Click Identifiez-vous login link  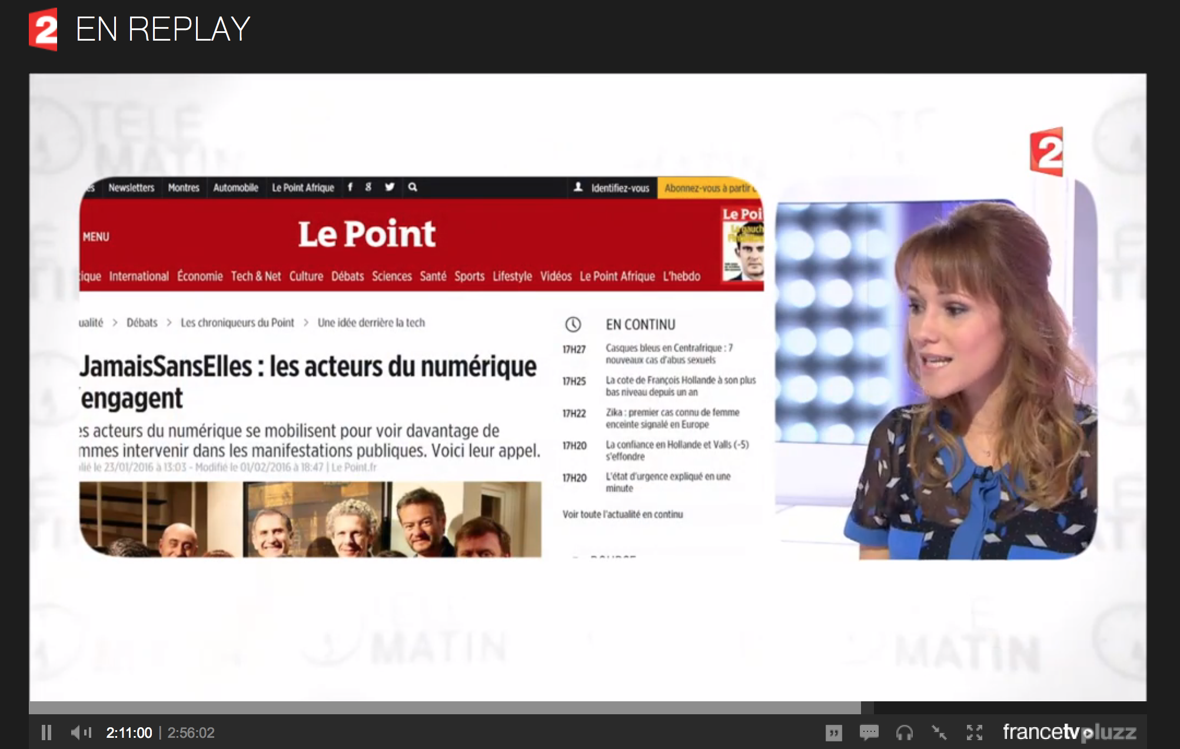pyautogui.click(x=611, y=188)
